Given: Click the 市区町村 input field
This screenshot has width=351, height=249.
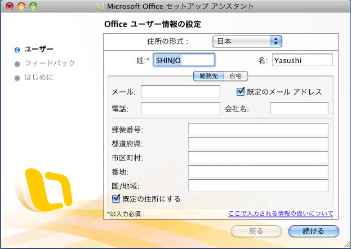Looking at the screenshot, I should [258, 157].
